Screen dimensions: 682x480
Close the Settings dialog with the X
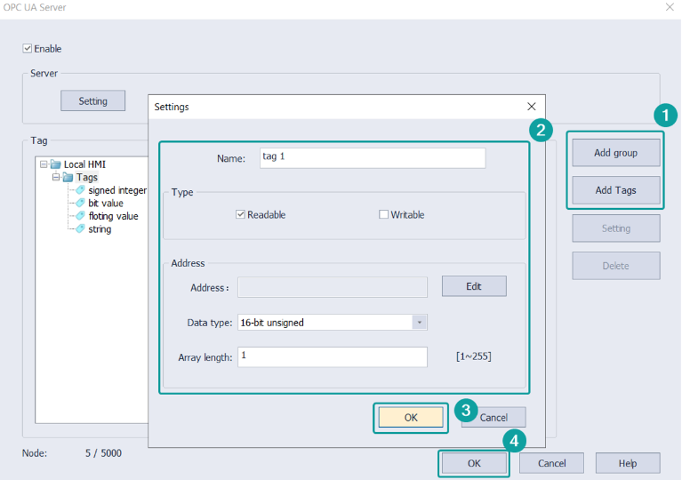tap(532, 107)
